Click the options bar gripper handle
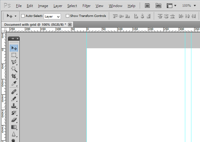200x142 pixels. (x=3, y=16)
